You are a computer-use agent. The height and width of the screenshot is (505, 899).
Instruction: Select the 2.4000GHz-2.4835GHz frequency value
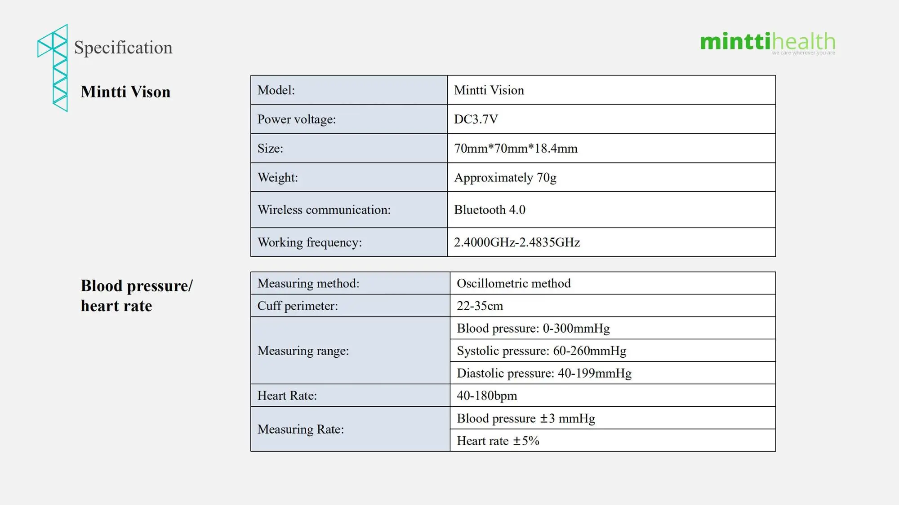[517, 242]
